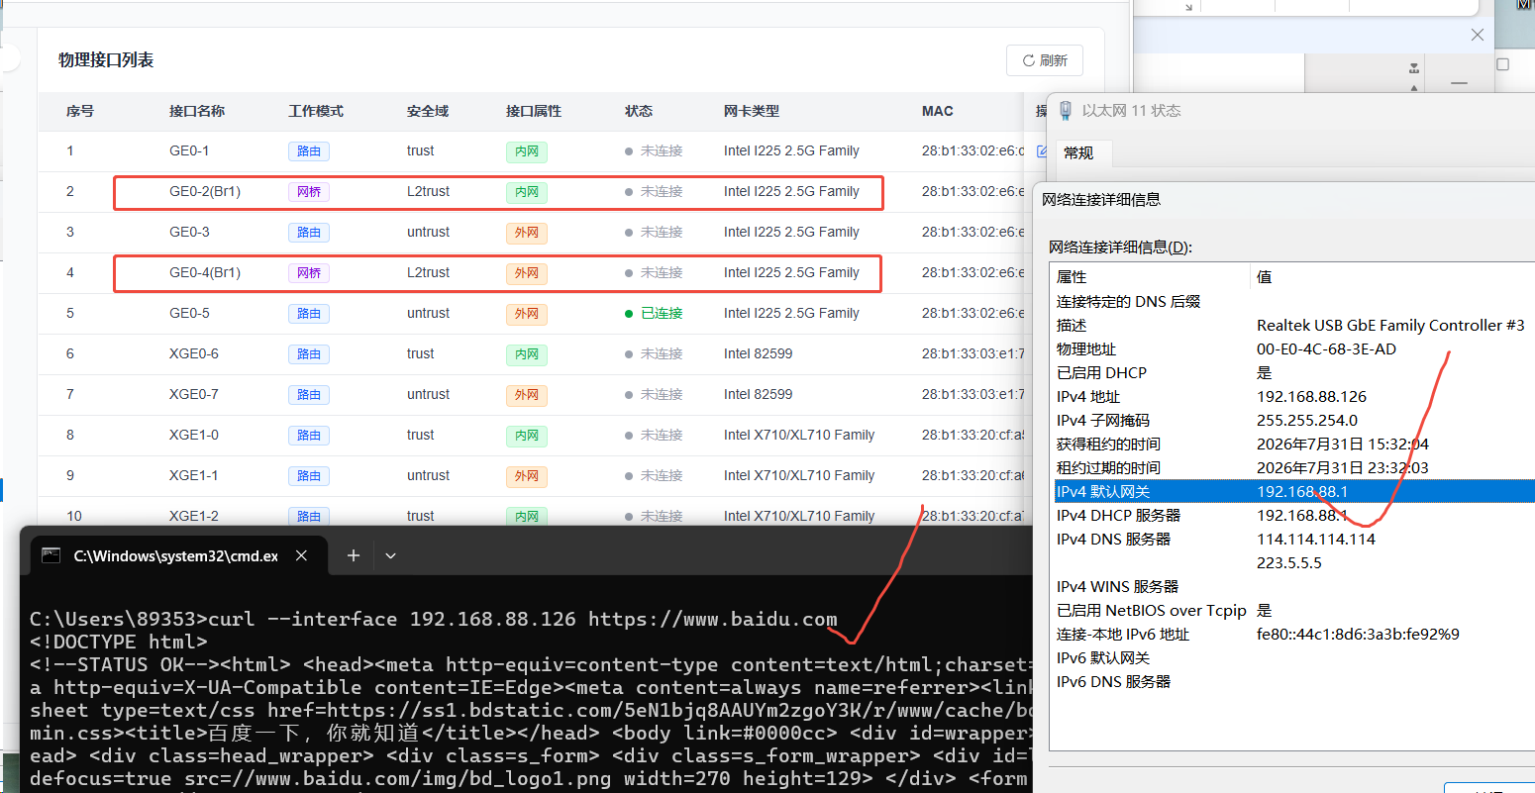Switch to the 常规 tab
The image size is (1535, 793).
pos(1078,152)
